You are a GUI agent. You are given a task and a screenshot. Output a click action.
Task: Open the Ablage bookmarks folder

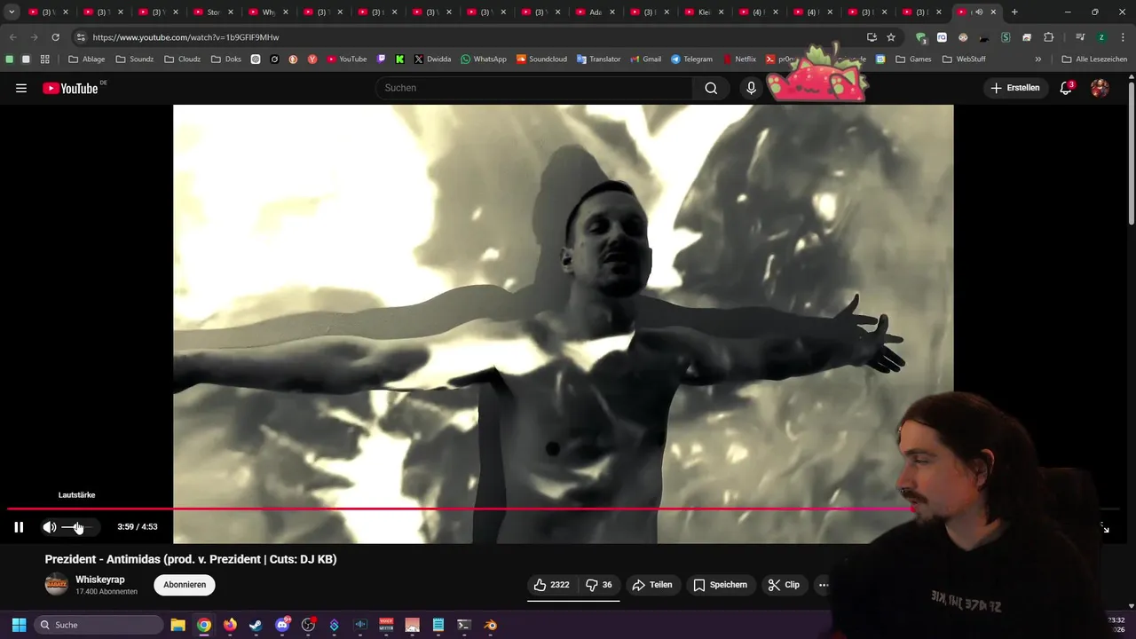(87, 59)
